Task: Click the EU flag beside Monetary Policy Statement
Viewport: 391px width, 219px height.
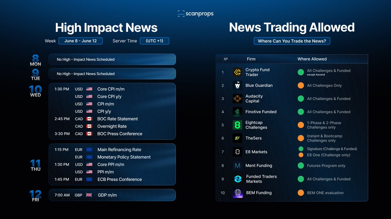Action: 89,157
